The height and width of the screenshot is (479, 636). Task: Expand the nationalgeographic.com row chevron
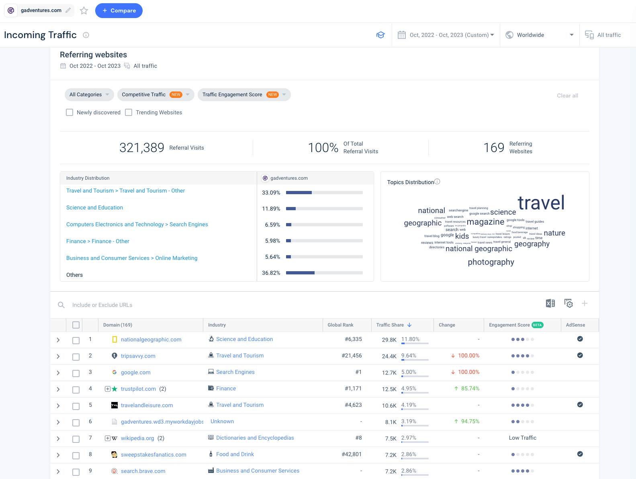[58, 340]
